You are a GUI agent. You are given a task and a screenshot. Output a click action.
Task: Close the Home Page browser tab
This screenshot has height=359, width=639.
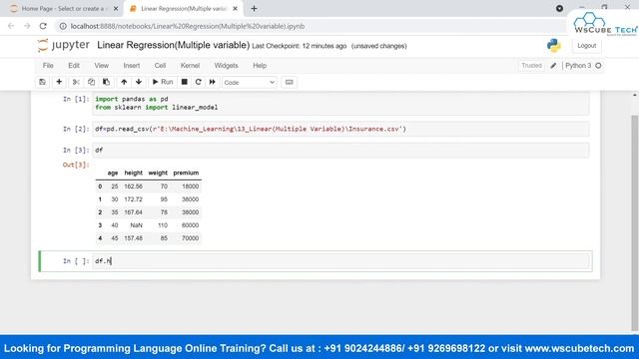click(x=116, y=9)
